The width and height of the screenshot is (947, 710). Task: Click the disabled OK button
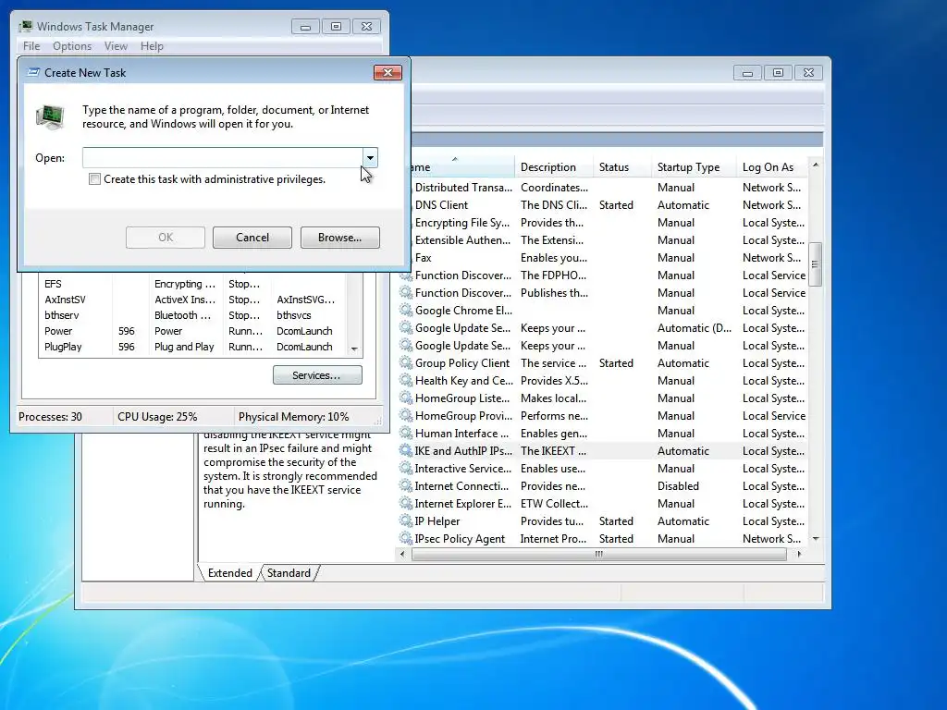(166, 238)
